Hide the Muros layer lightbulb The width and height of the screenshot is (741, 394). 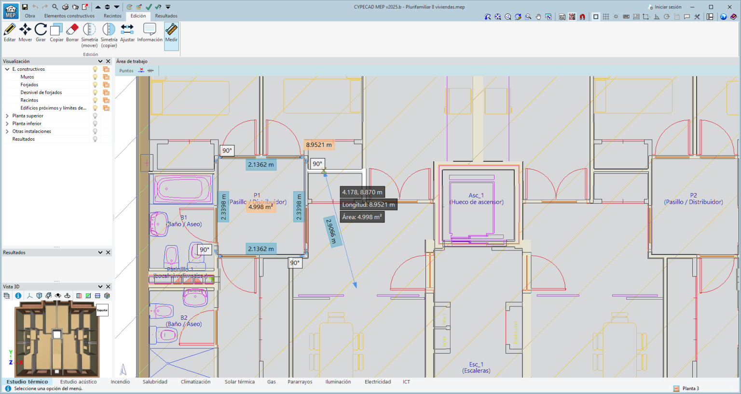[95, 77]
